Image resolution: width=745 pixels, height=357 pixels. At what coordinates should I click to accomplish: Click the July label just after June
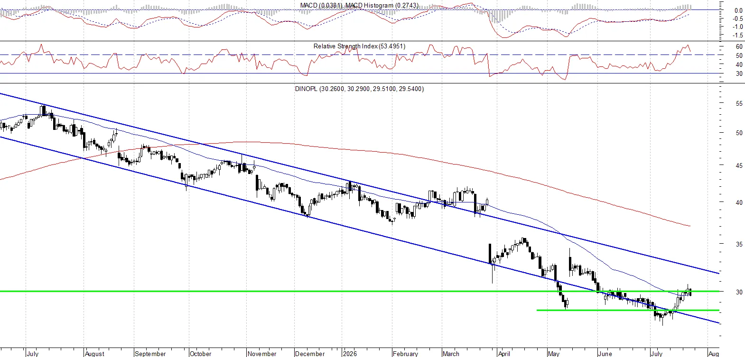(x=657, y=354)
